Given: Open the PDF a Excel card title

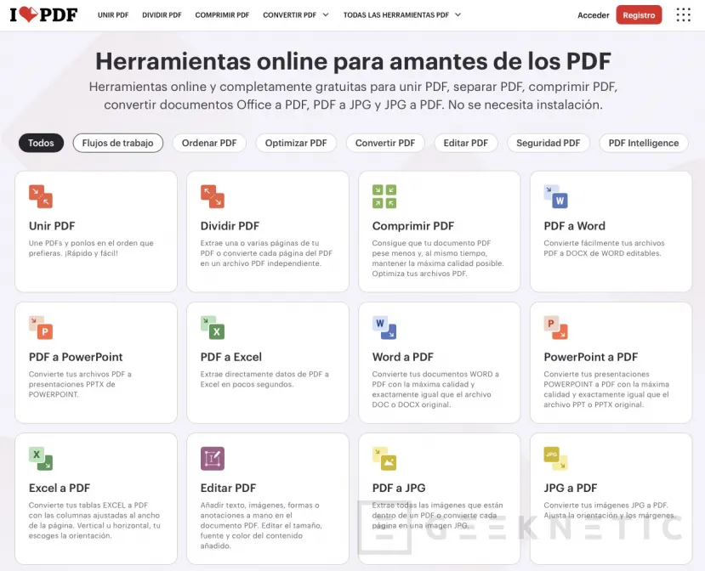Looking at the screenshot, I should click(x=231, y=357).
